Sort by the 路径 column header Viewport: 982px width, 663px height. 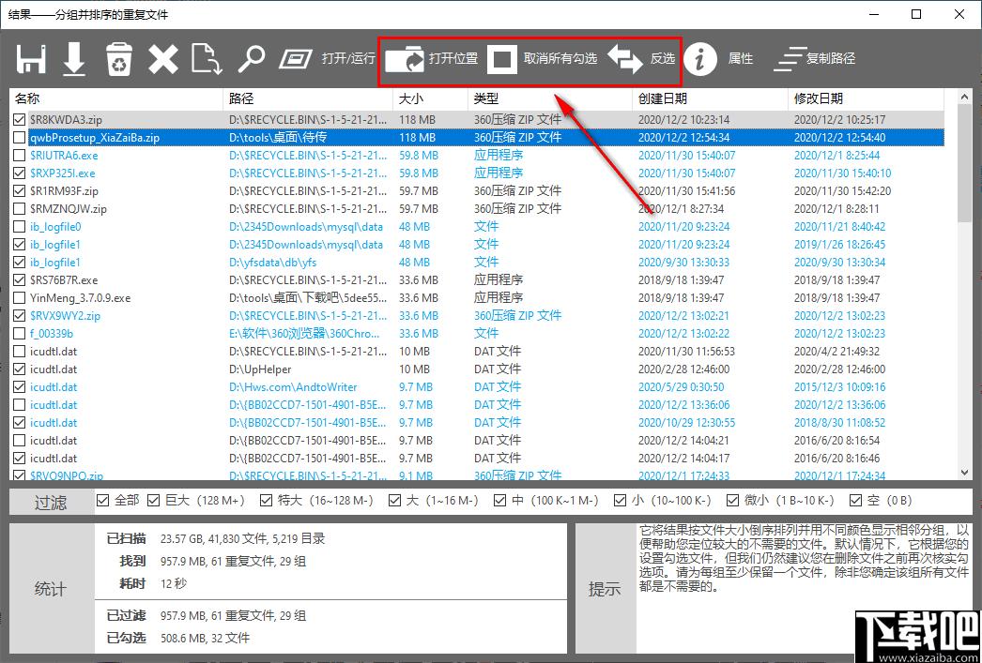point(308,98)
